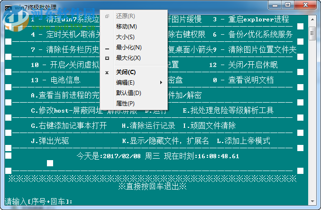Click the scrollbar down arrow
Viewport: 321px width, 210px height.
click(x=312, y=201)
